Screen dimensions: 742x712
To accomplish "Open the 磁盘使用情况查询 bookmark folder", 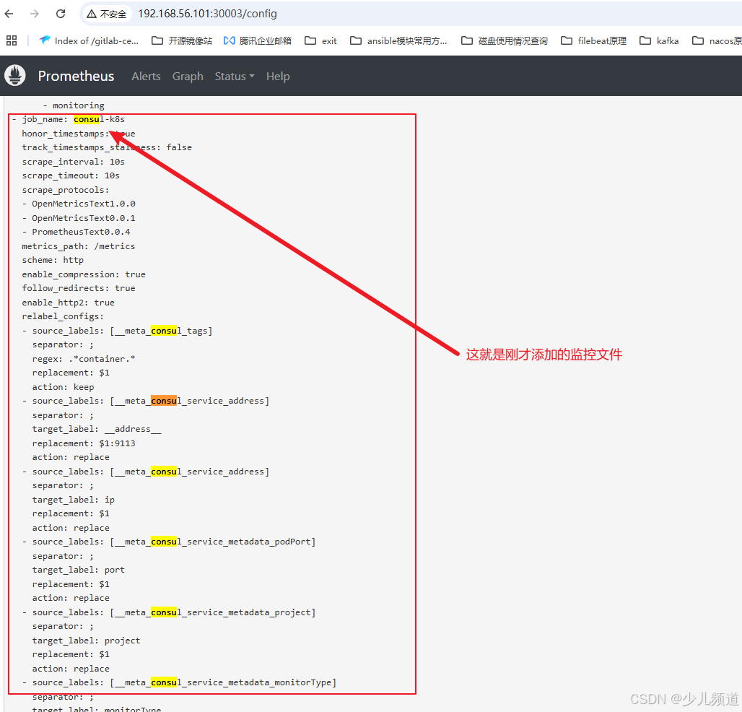I will tap(505, 40).
